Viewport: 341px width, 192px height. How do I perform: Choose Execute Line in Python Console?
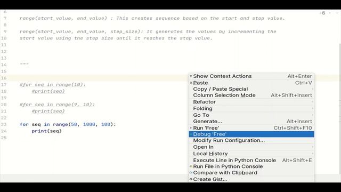[251, 160]
